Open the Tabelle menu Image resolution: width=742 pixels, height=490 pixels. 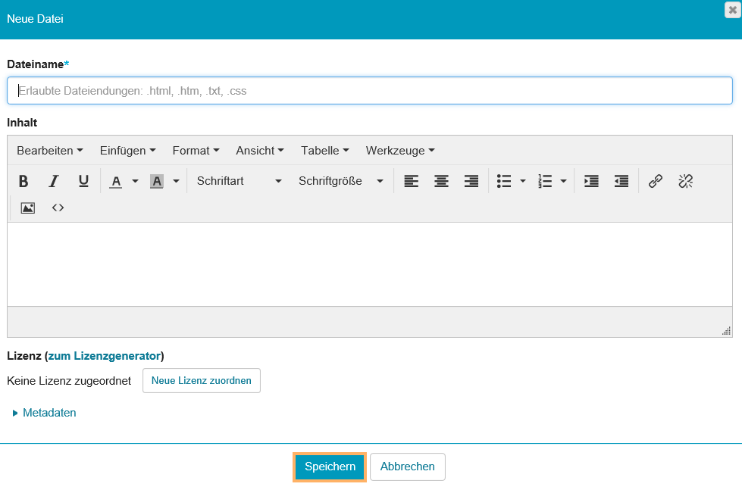pos(324,151)
